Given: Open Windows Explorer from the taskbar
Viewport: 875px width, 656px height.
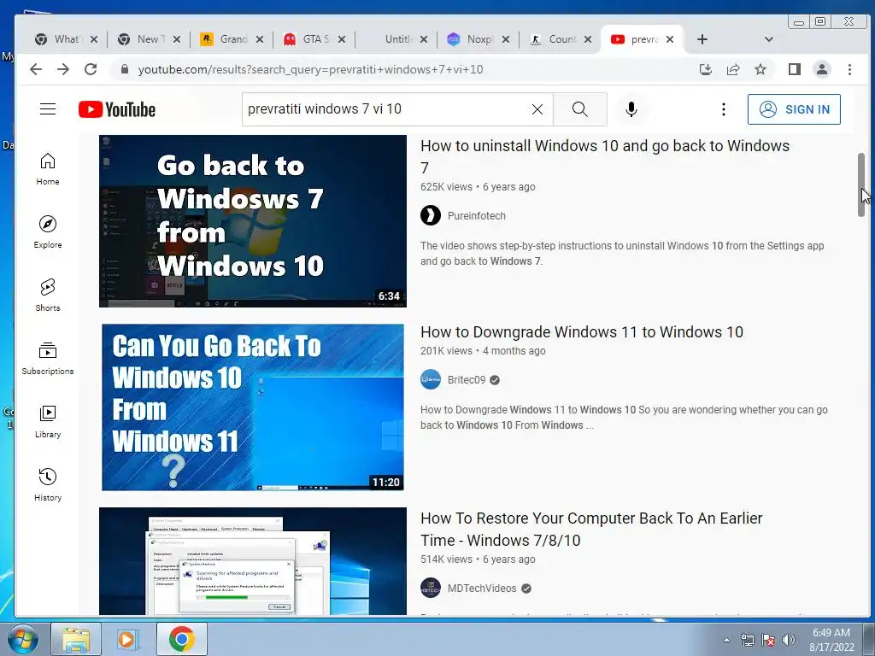Looking at the screenshot, I should point(76,639).
